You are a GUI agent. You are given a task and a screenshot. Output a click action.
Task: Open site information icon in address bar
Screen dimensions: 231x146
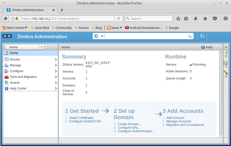tap(13, 19)
